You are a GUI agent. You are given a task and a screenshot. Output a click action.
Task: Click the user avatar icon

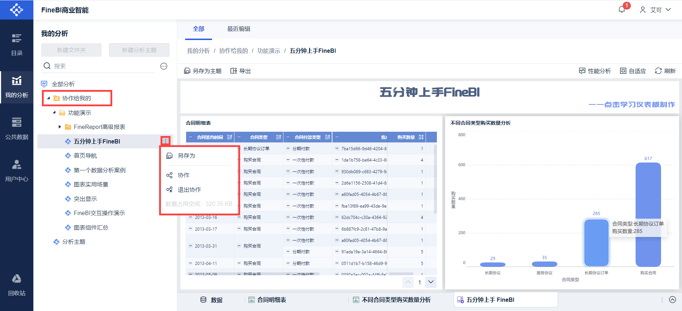[643, 10]
